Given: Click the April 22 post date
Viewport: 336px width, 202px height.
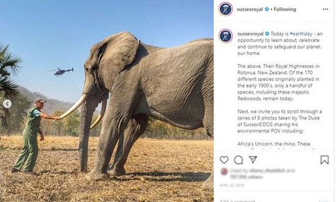Looking at the screenshot, I should [x=232, y=185].
